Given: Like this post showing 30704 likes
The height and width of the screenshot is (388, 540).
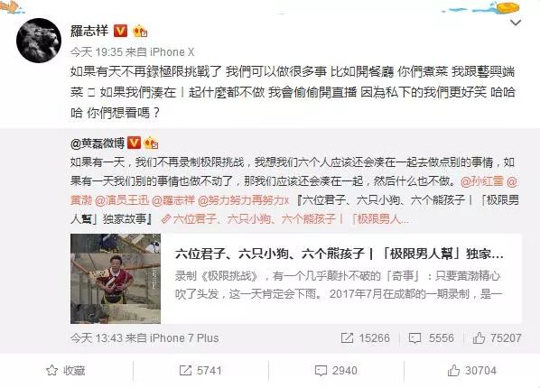Looking at the screenshot, I should pyautogui.click(x=471, y=371).
